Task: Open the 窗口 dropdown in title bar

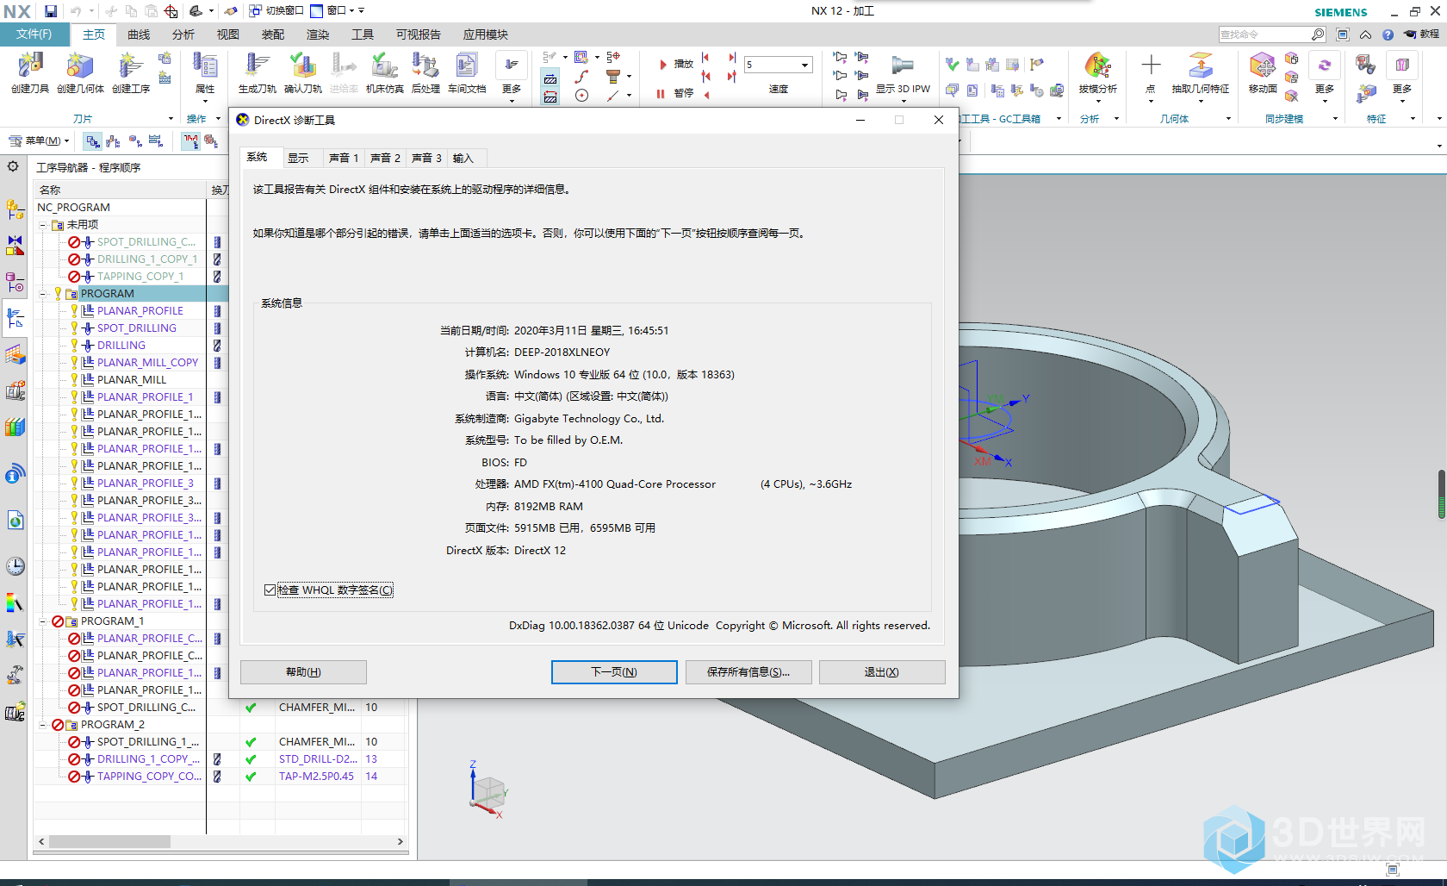Action: pos(336,10)
